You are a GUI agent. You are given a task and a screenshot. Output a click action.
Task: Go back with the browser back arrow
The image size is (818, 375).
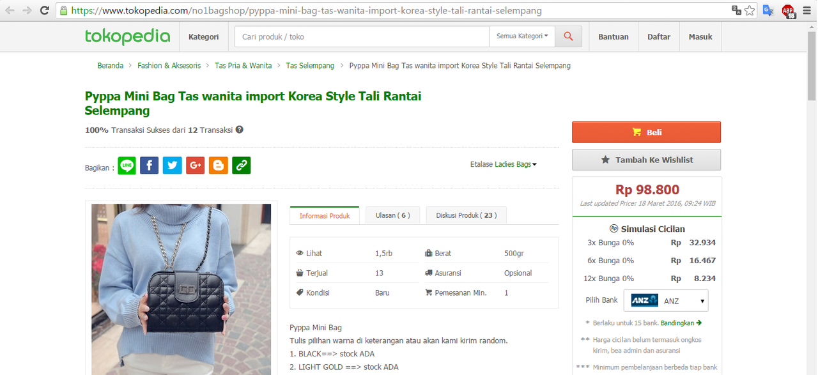click(10, 10)
